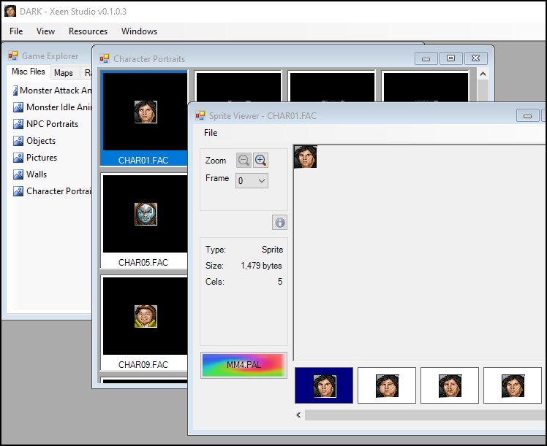Open the File menu in the main menu bar
Screen dimensions: 547x446
pyautogui.click(x=16, y=31)
